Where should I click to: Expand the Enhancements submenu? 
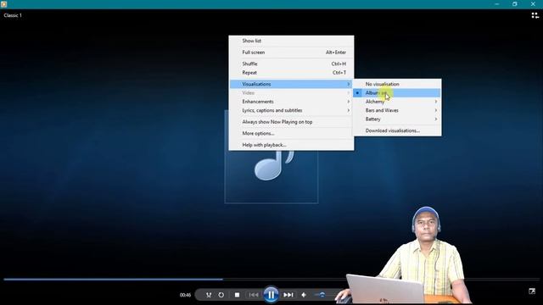coord(291,102)
